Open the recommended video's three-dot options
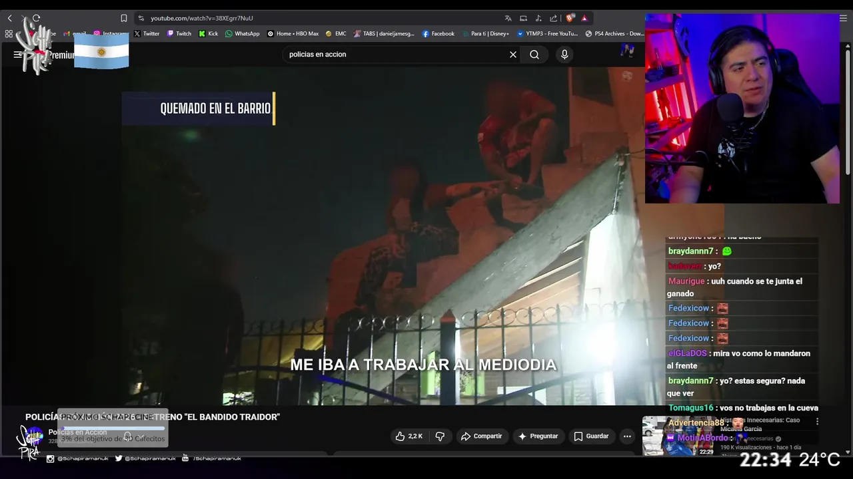Image resolution: width=853 pixels, height=479 pixels. point(817,421)
